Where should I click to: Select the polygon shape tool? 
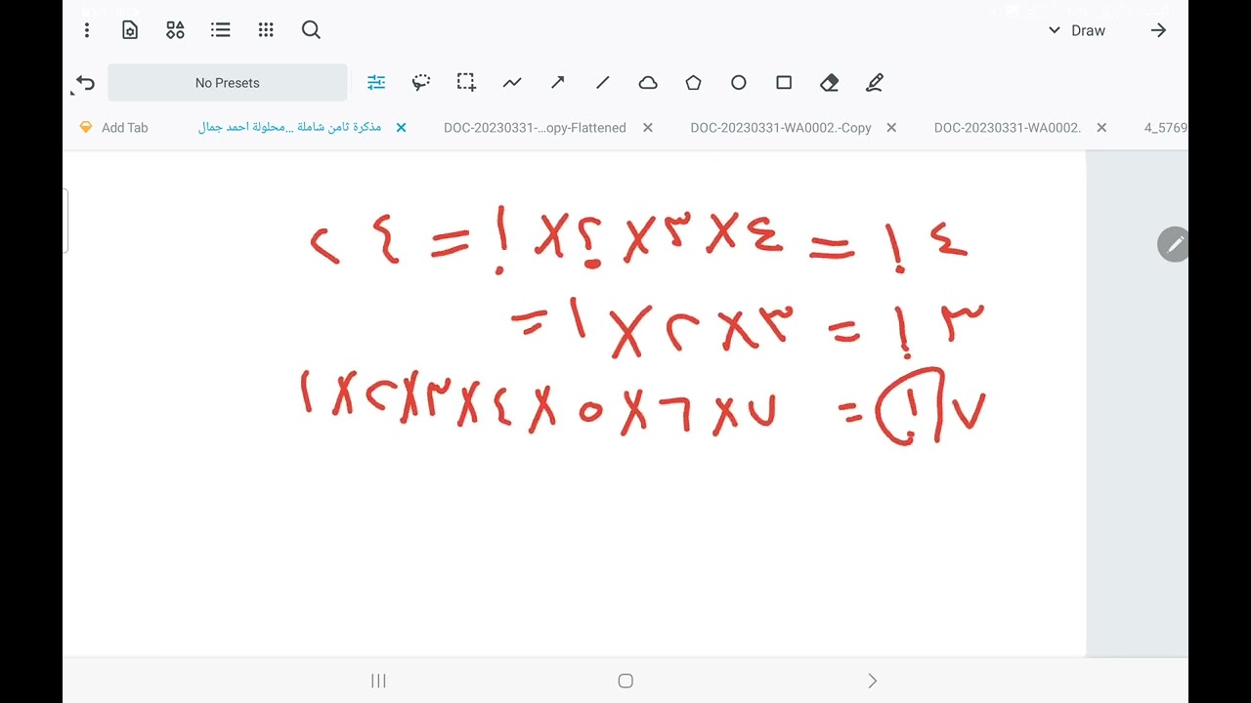(693, 83)
